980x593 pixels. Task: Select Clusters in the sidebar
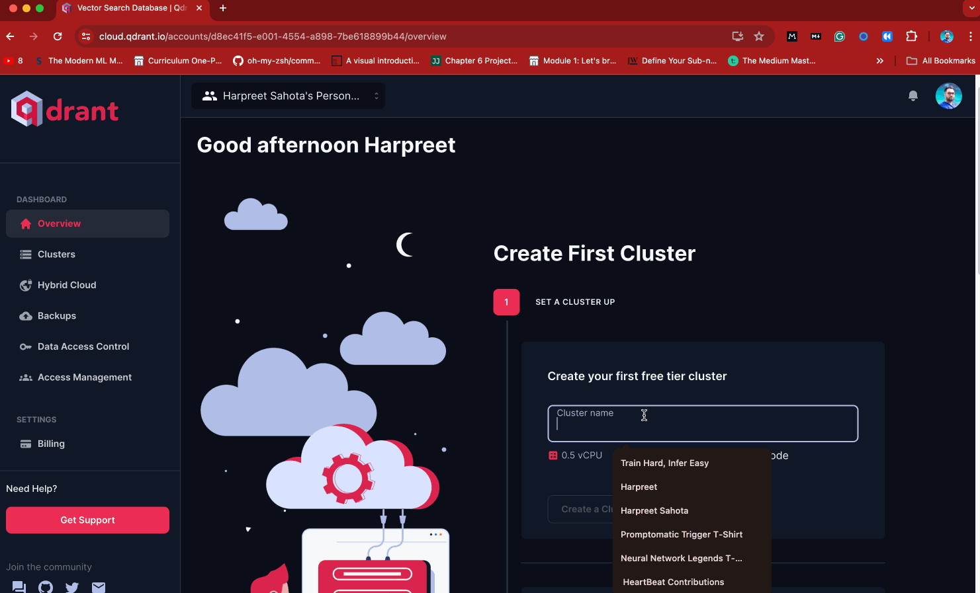87,255
